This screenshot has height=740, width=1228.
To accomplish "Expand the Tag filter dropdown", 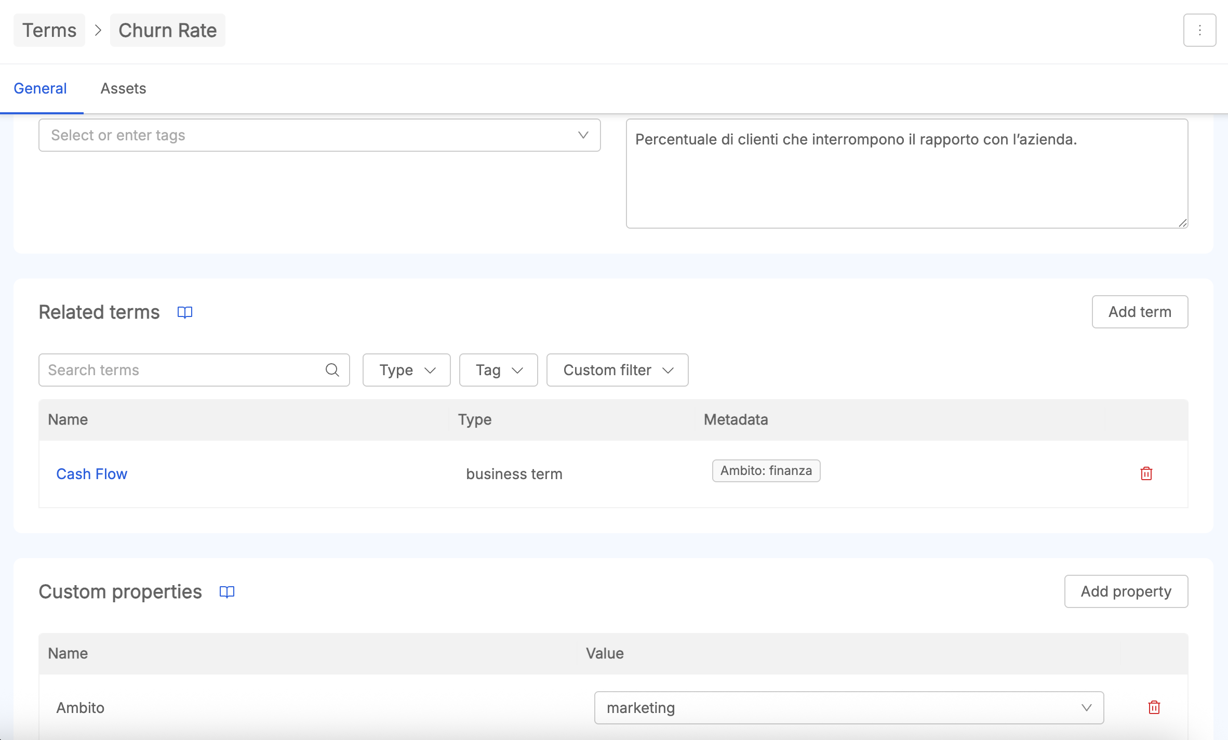I will tap(498, 370).
